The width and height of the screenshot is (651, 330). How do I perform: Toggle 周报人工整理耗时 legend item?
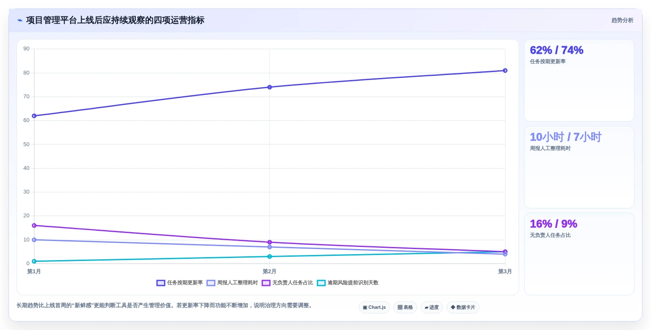coord(232,283)
